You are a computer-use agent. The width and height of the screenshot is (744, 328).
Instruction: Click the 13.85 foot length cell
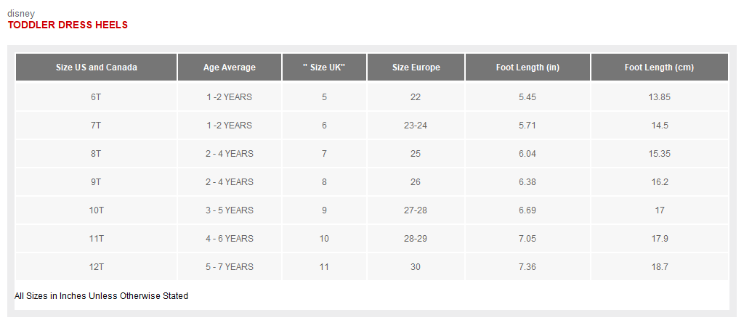[659, 97]
